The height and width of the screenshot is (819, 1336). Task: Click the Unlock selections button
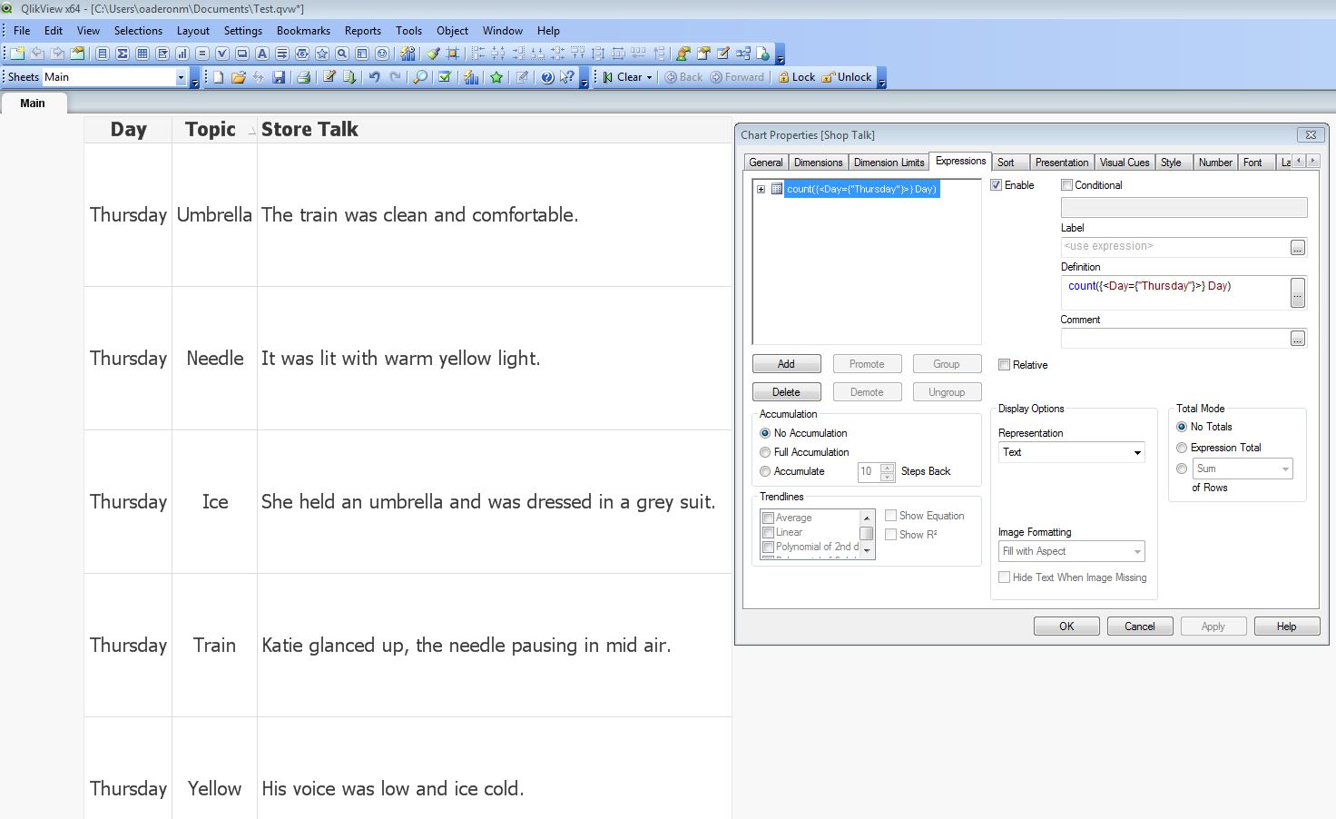(x=847, y=77)
